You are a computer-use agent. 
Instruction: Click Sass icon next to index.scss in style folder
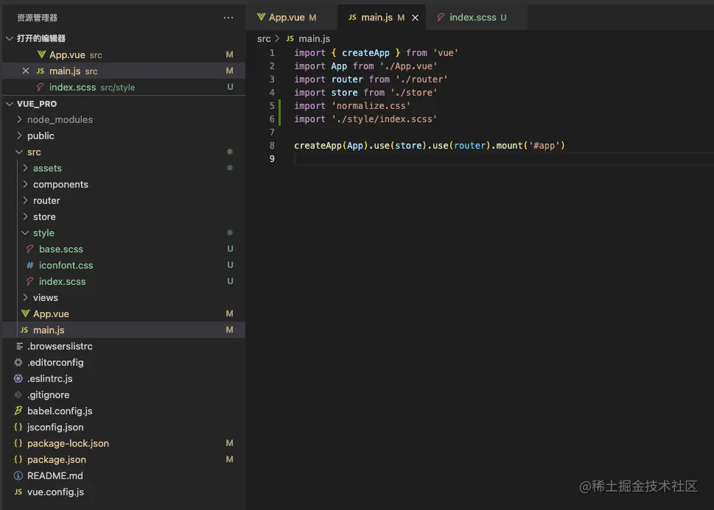[29, 282]
